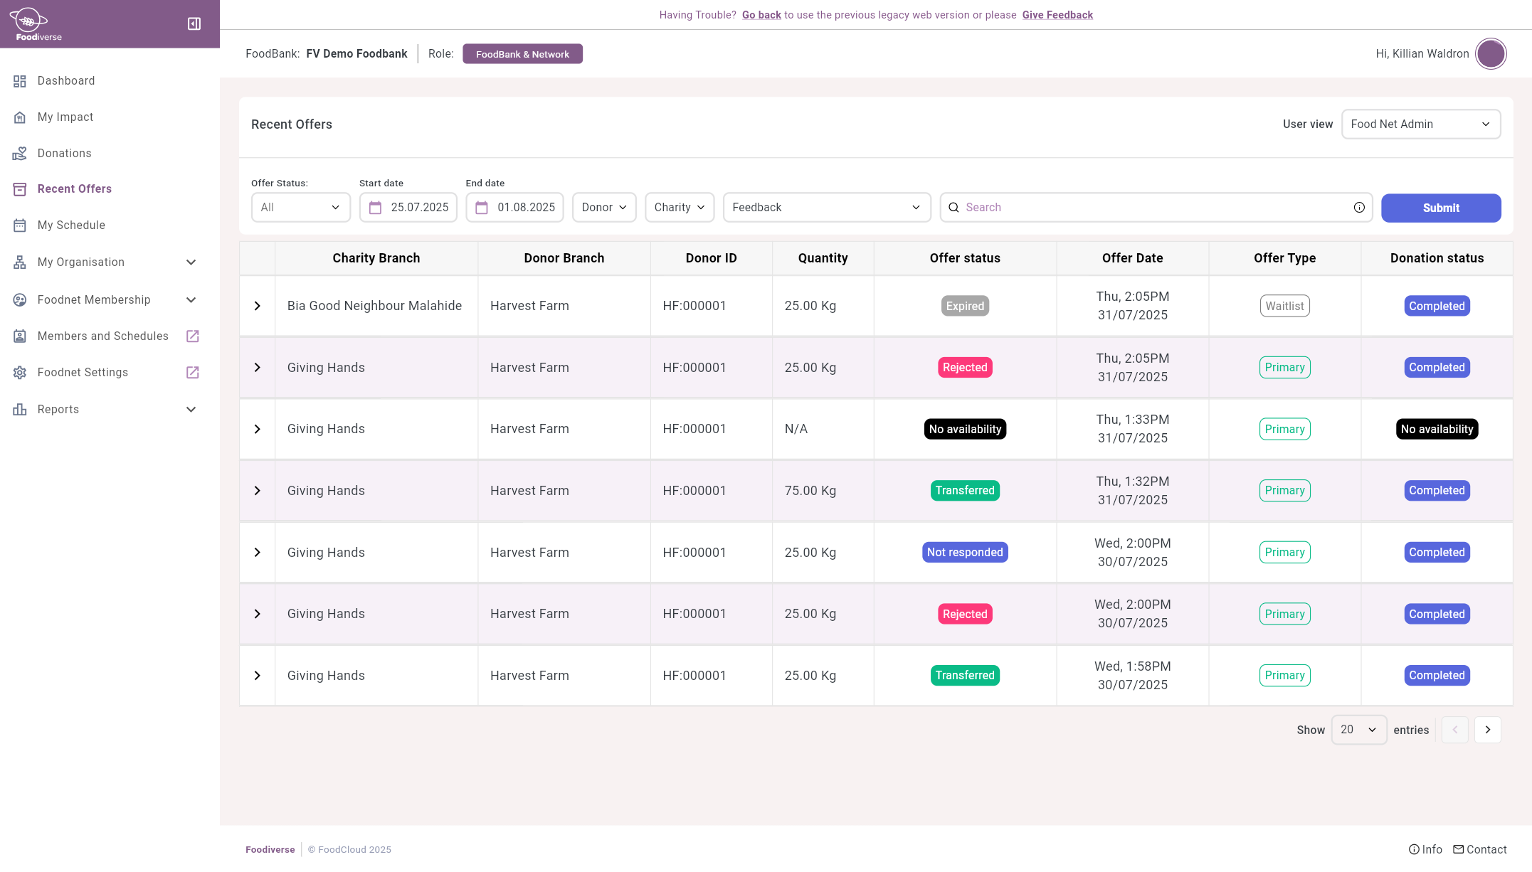Screen dimensions: 1532x872
Task: Change the Show entries count dropdown
Action: pyautogui.click(x=1358, y=730)
